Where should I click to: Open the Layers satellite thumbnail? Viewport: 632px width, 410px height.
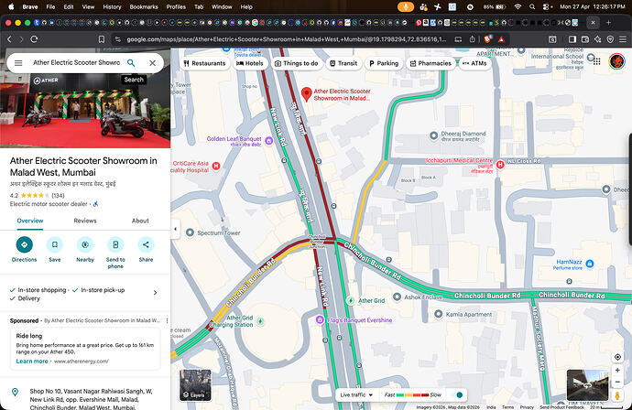point(195,385)
